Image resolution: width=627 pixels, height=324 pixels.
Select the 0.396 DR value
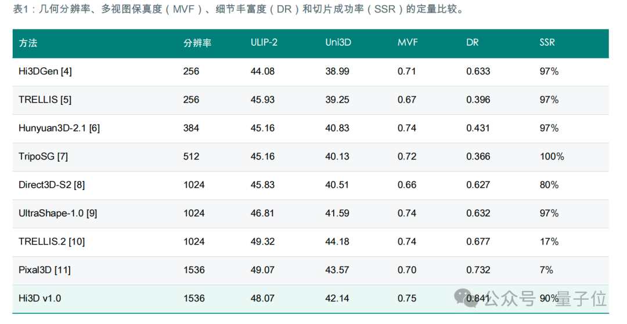tap(478, 100)
